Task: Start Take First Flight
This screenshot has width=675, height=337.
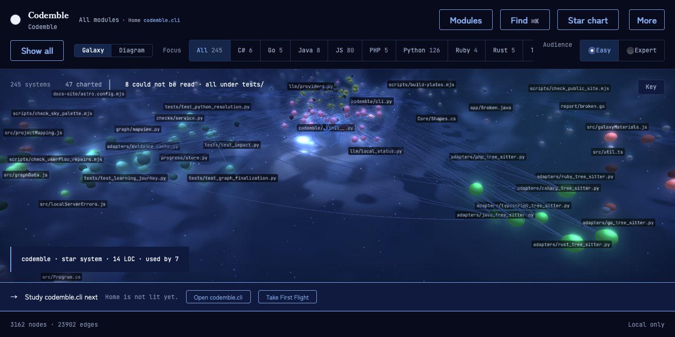Action: pyautogui.click(x=287, y=297)
